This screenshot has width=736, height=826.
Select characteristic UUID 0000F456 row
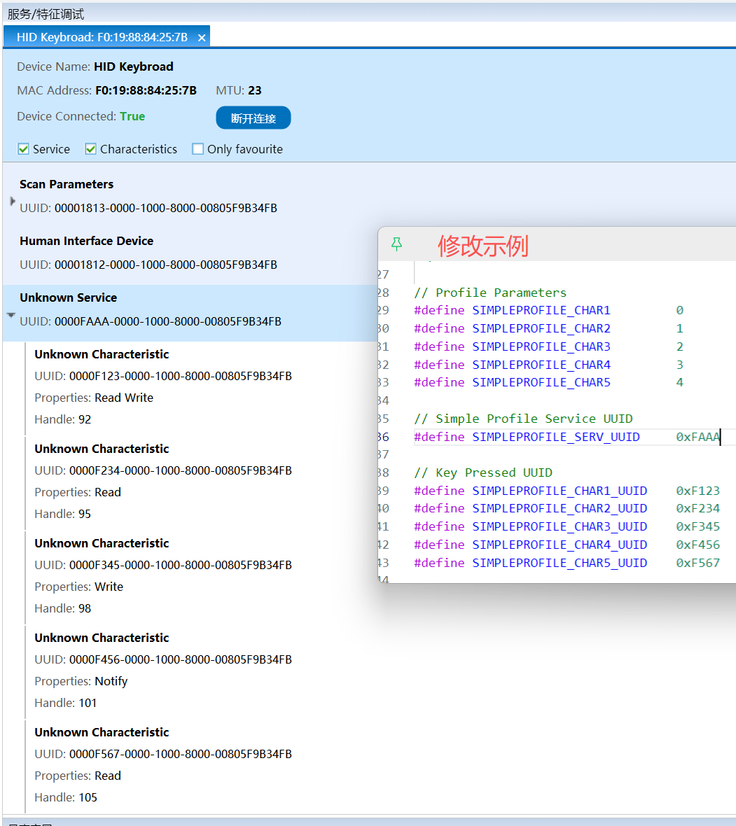click(x=163, y=659)
